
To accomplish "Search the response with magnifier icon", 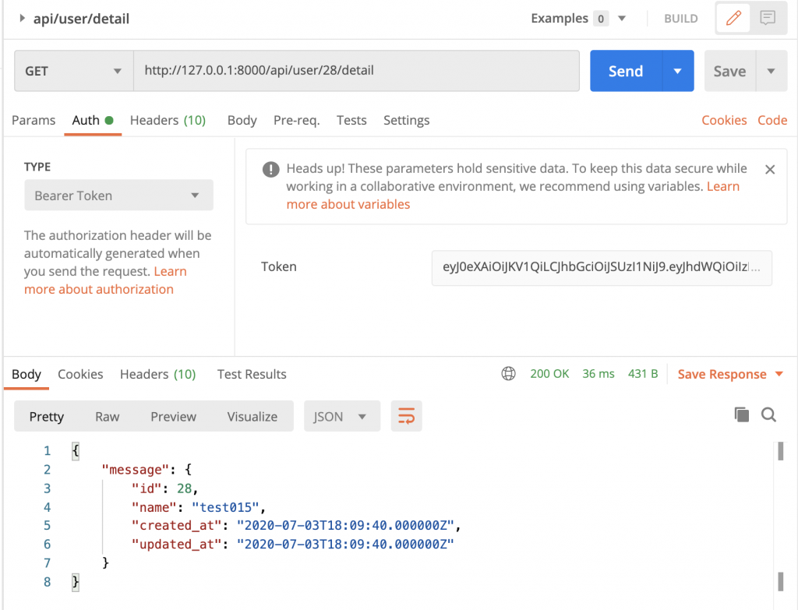I will tap(768, 415).
